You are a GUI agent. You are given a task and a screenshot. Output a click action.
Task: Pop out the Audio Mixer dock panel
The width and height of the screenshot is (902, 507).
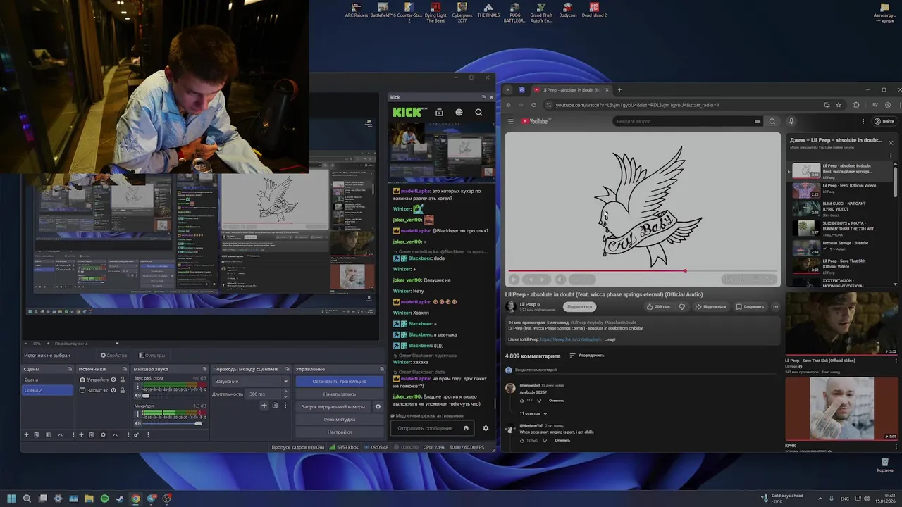(x=204, y=369)
